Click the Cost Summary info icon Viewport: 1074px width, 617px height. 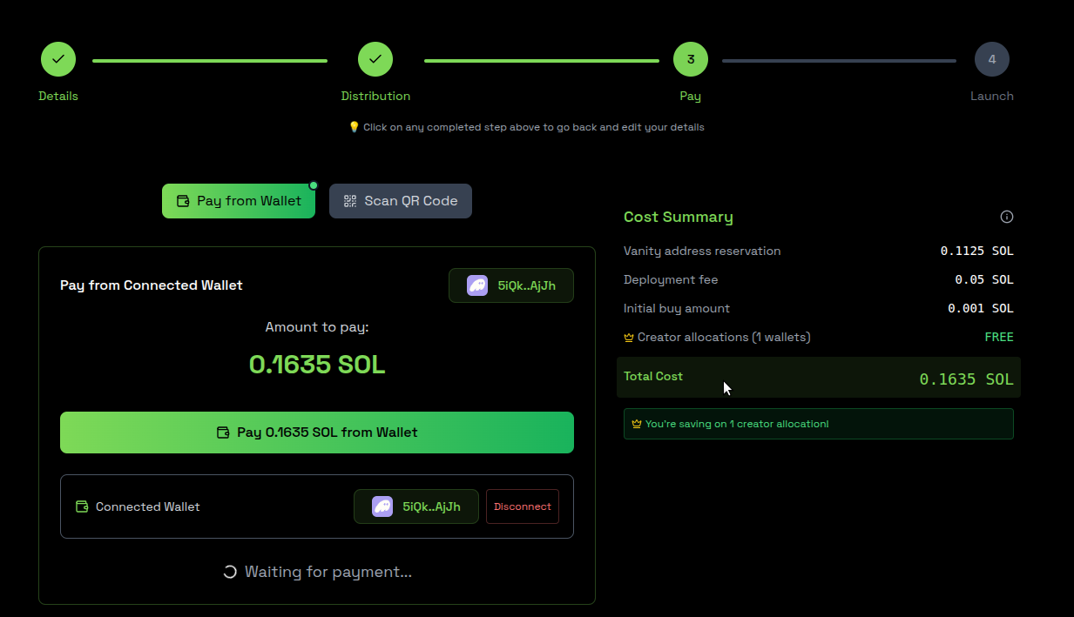point(1006,216)
